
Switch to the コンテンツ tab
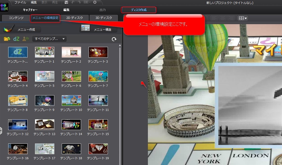[x=16, y=18]
